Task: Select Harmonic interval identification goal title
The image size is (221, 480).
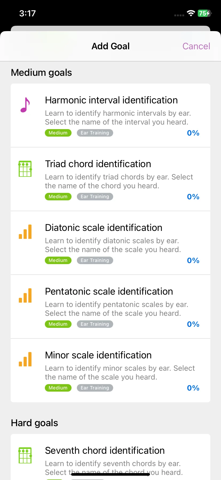Action: (111, 100)
